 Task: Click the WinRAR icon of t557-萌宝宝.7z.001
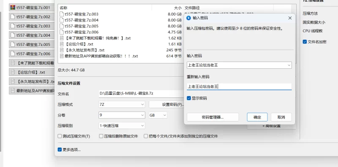coord(13,8)
